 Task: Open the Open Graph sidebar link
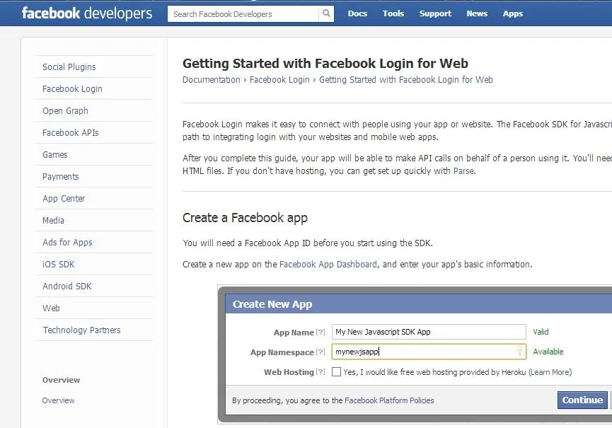(65, 111)
